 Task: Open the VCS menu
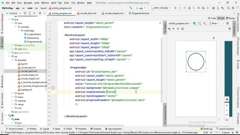click(73, 3)
